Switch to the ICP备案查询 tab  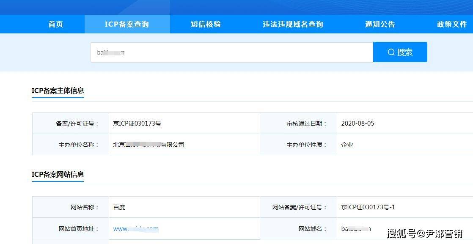tap(127, 24)
